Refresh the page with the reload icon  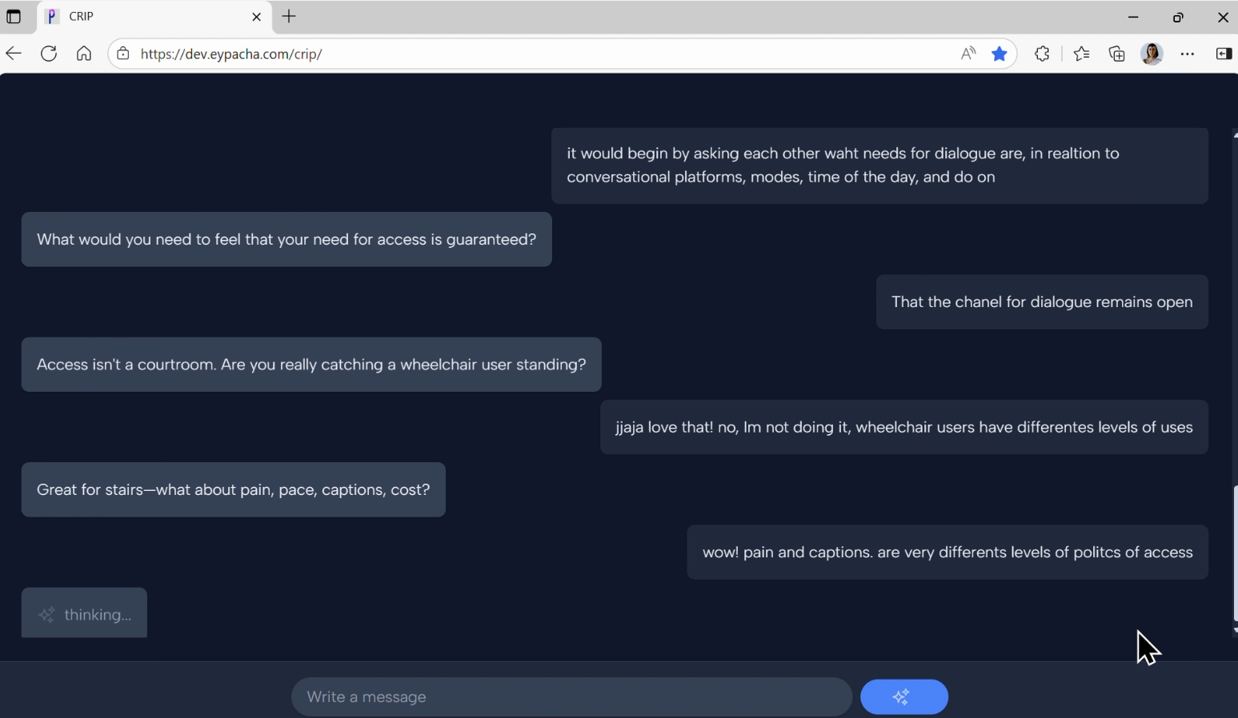point(48,54)
